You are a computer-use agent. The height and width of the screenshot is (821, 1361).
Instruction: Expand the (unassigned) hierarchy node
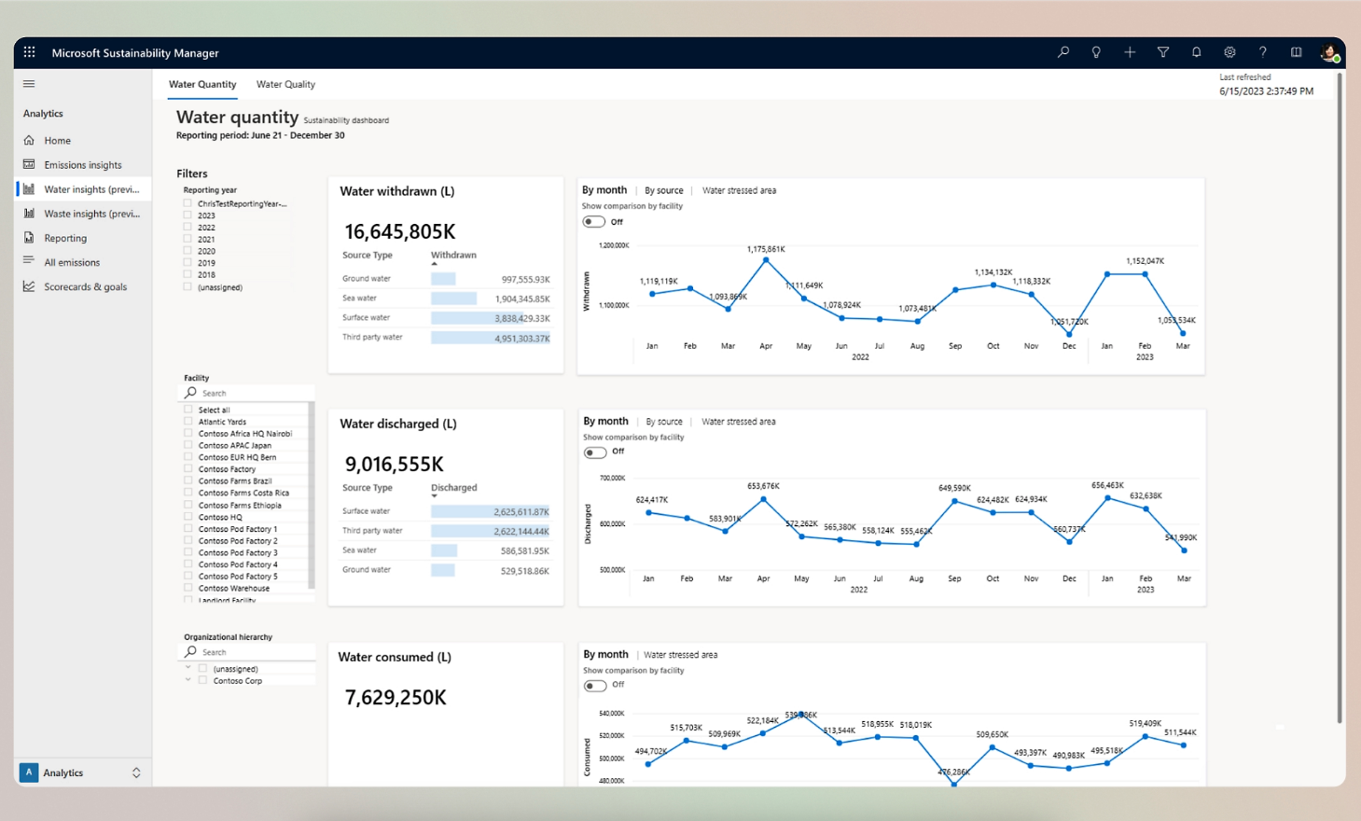click(188, 668)
